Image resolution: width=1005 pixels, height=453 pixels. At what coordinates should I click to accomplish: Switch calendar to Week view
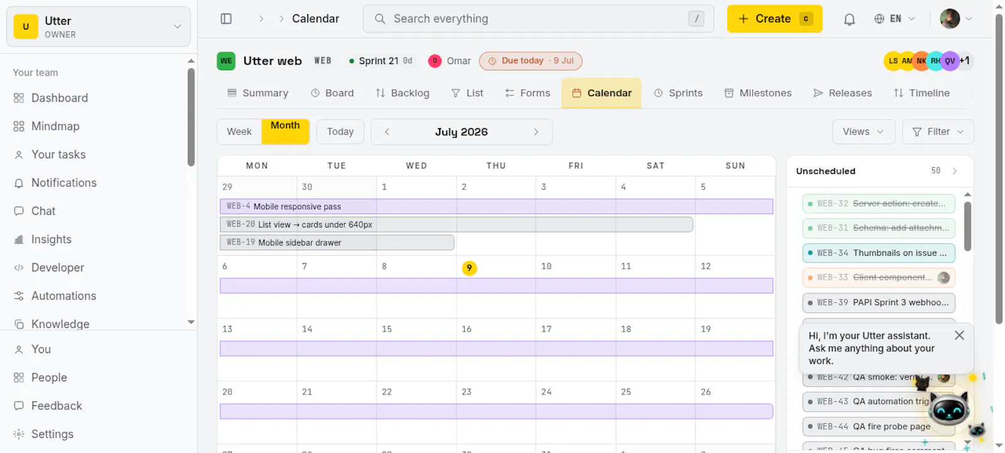coord(239,132)
